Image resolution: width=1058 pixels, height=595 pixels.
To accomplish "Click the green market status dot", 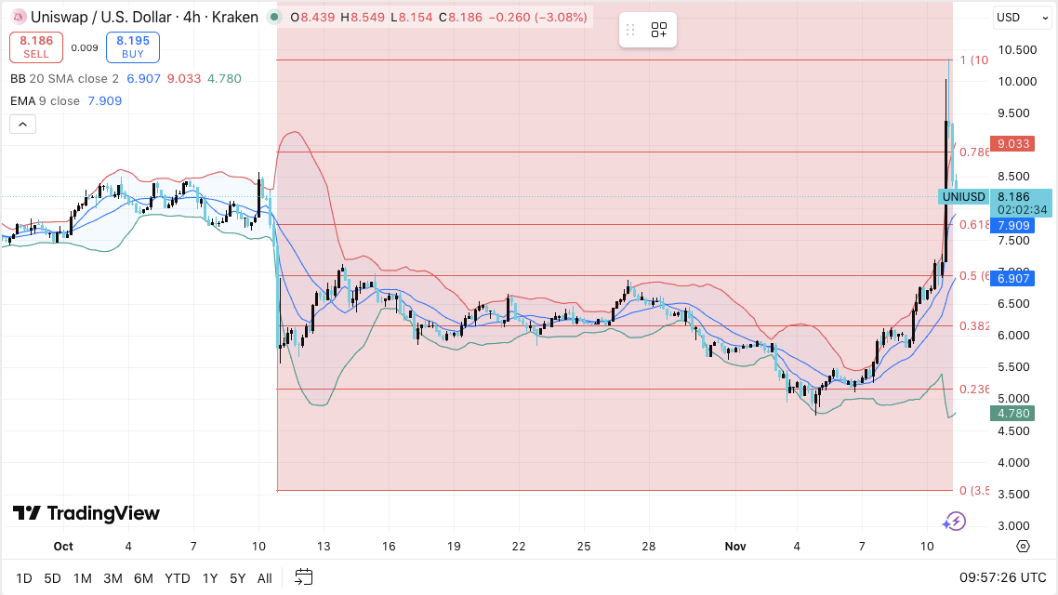I will 272,17.
